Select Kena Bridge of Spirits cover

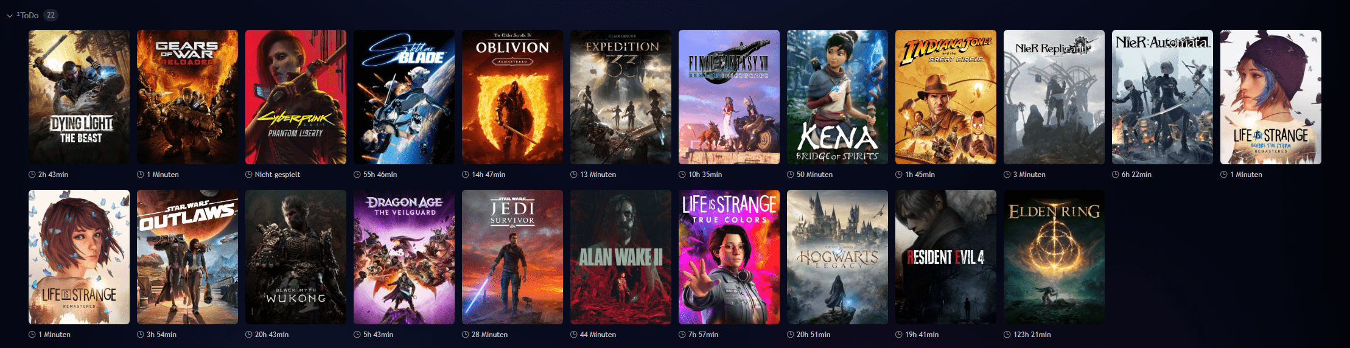click(838, 97)
